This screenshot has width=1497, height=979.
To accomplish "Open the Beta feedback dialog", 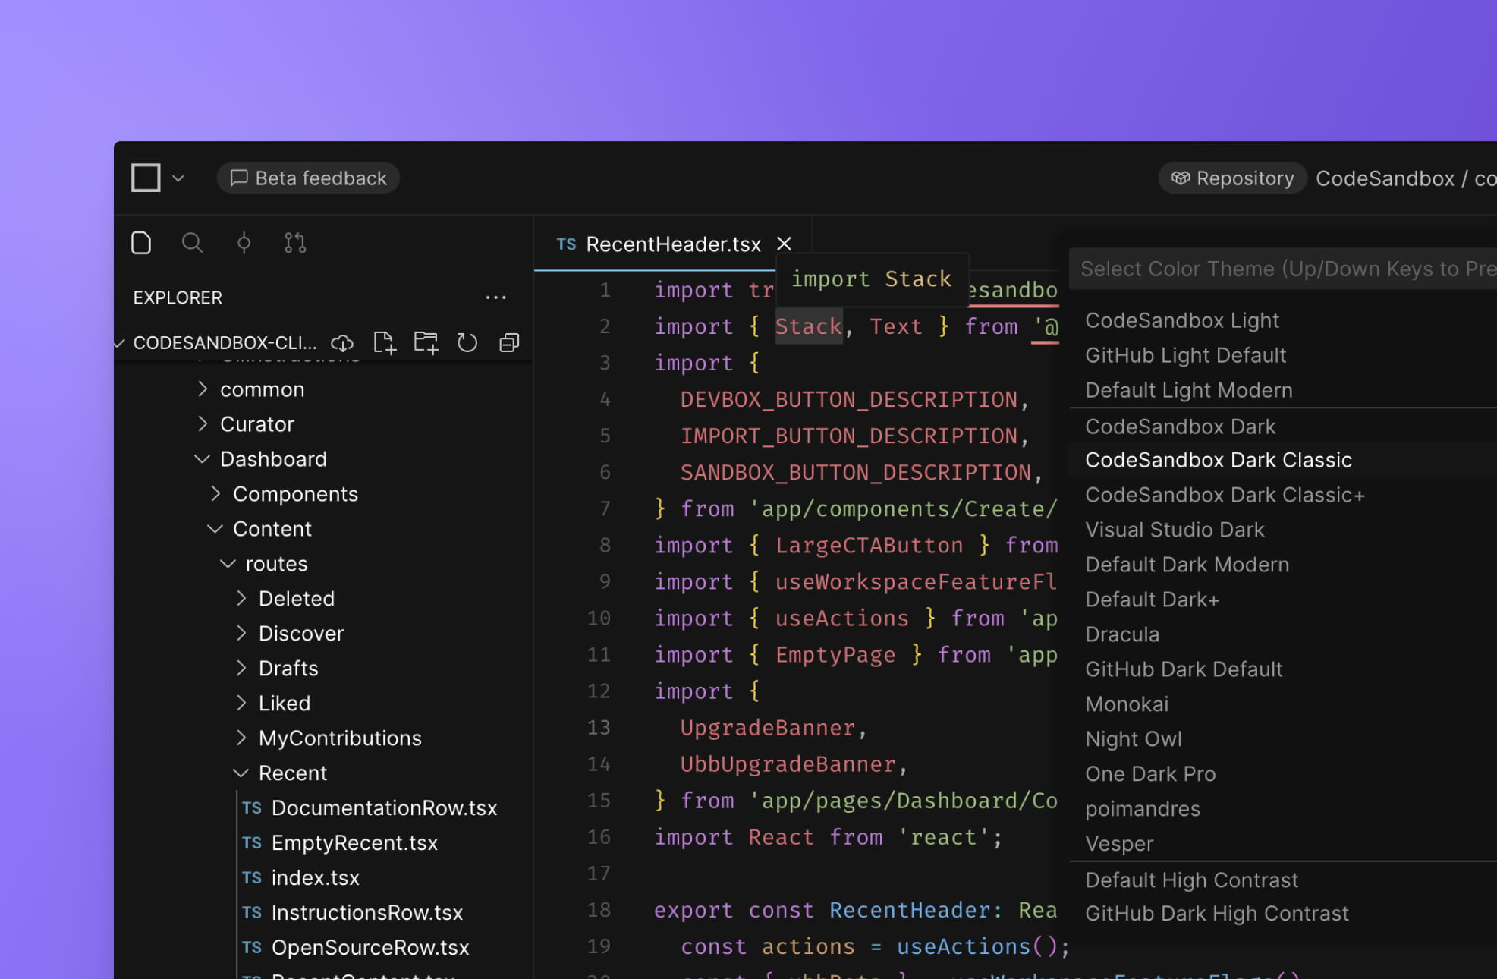I will pyautogui.click(x=307, y=178).
